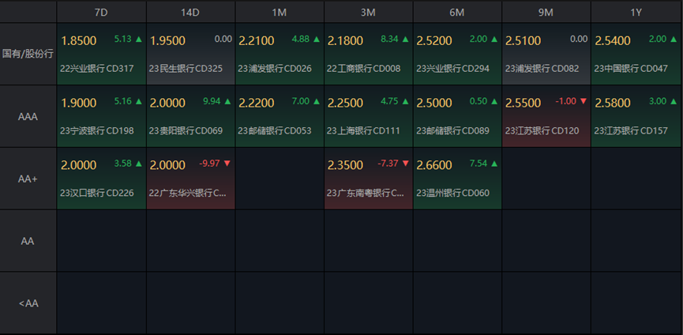The width and height of the screenshot is (683, 335).
Task: Click the -9.97 down-change indicator
Action: tap(216, 164)
